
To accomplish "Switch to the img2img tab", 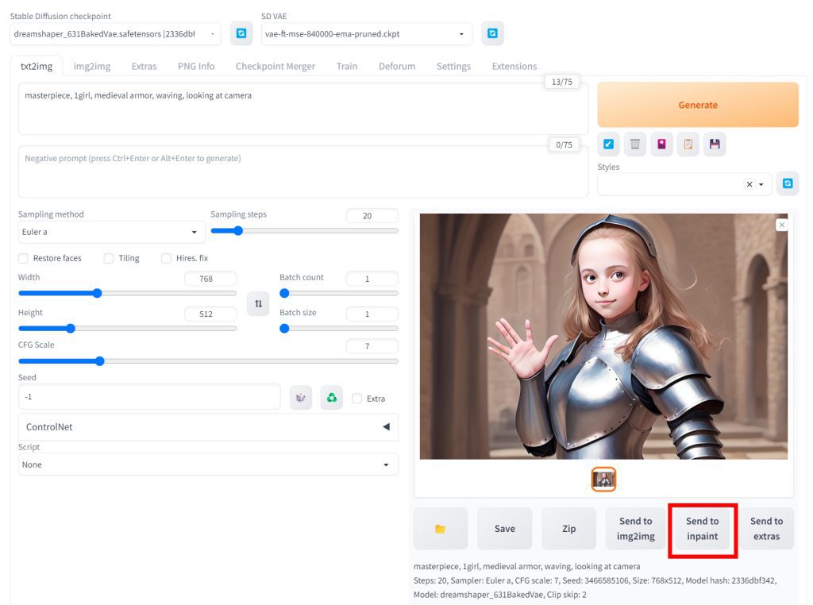I will (x=92, y=66).
